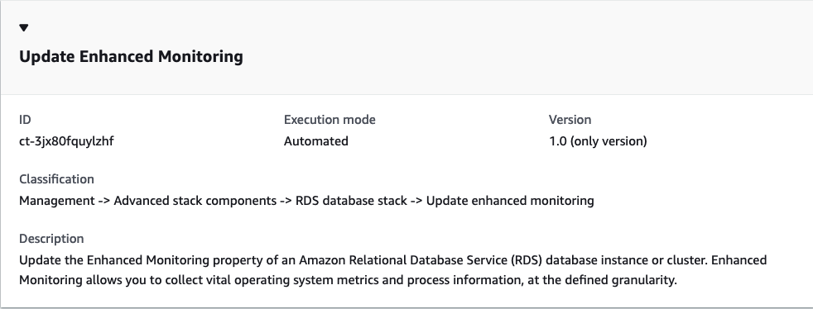813x309 pixels.
Task: Click the Version label
Action: 570,120
